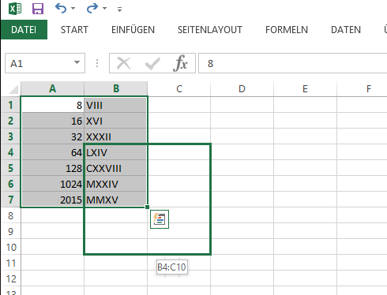Screen dimensions: 387x295
Task: Switch to the EINFÜGEN ribbon tab
Action: (133, 30)
